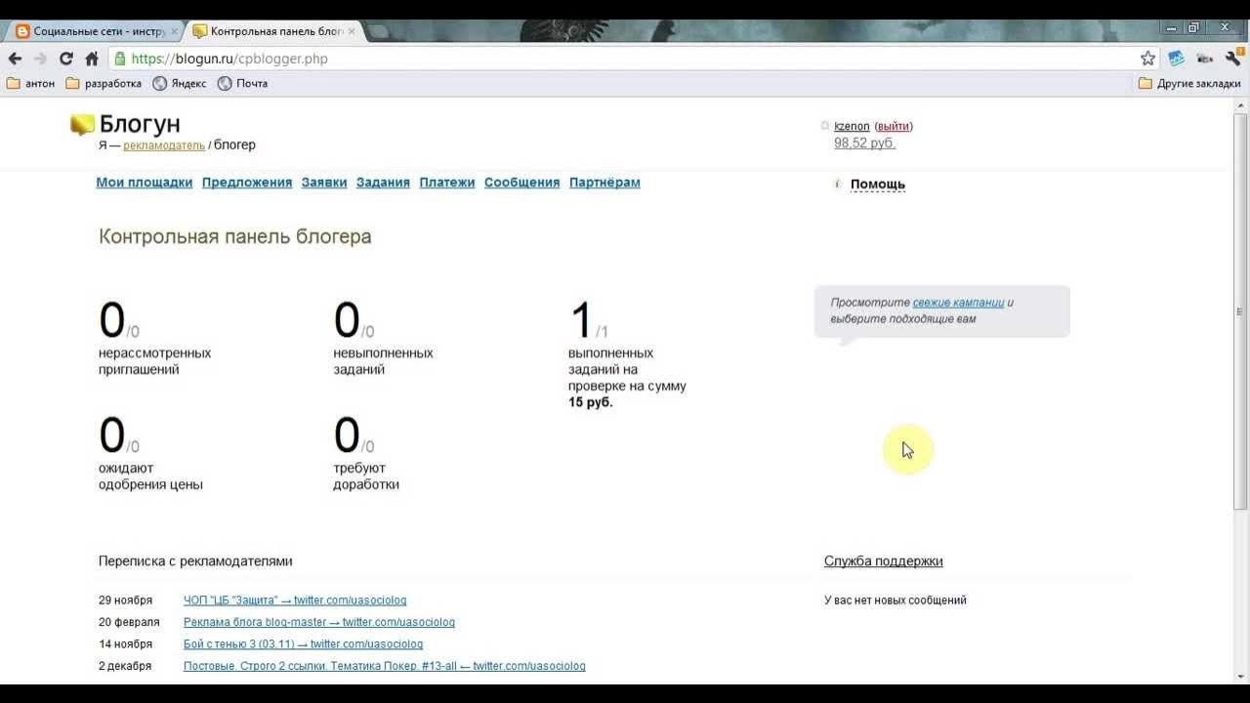
Task: Follow the свежие кампании link
Action: point(958,303)
